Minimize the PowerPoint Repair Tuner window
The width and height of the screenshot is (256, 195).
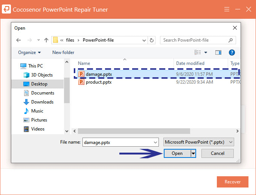238,9
